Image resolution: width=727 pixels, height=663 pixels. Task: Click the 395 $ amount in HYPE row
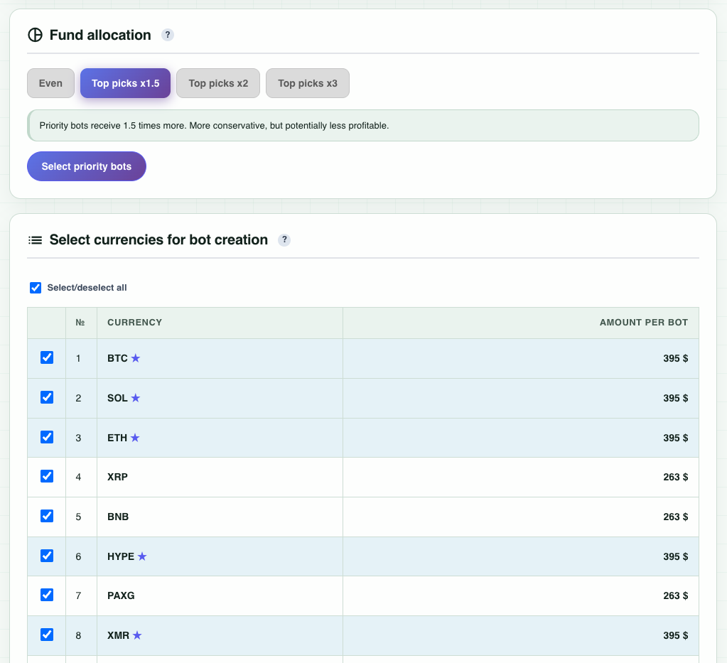click(676, 556)
